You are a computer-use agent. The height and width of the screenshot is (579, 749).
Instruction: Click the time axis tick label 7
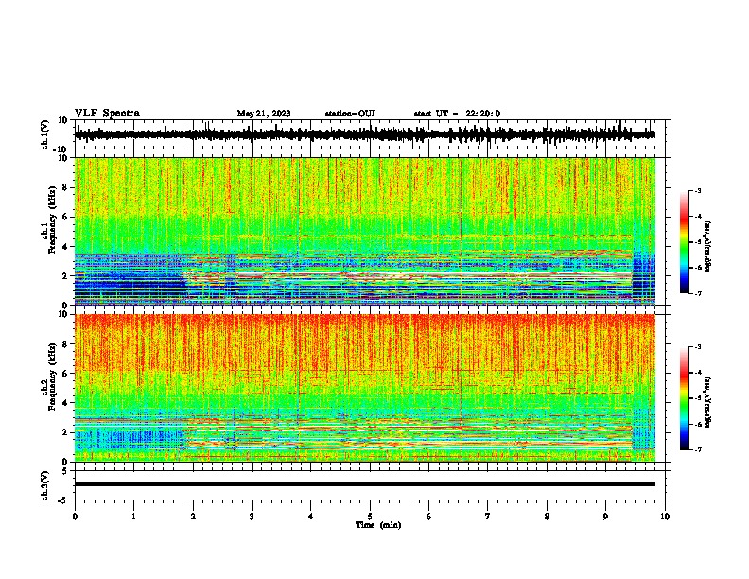click(488, 517)
